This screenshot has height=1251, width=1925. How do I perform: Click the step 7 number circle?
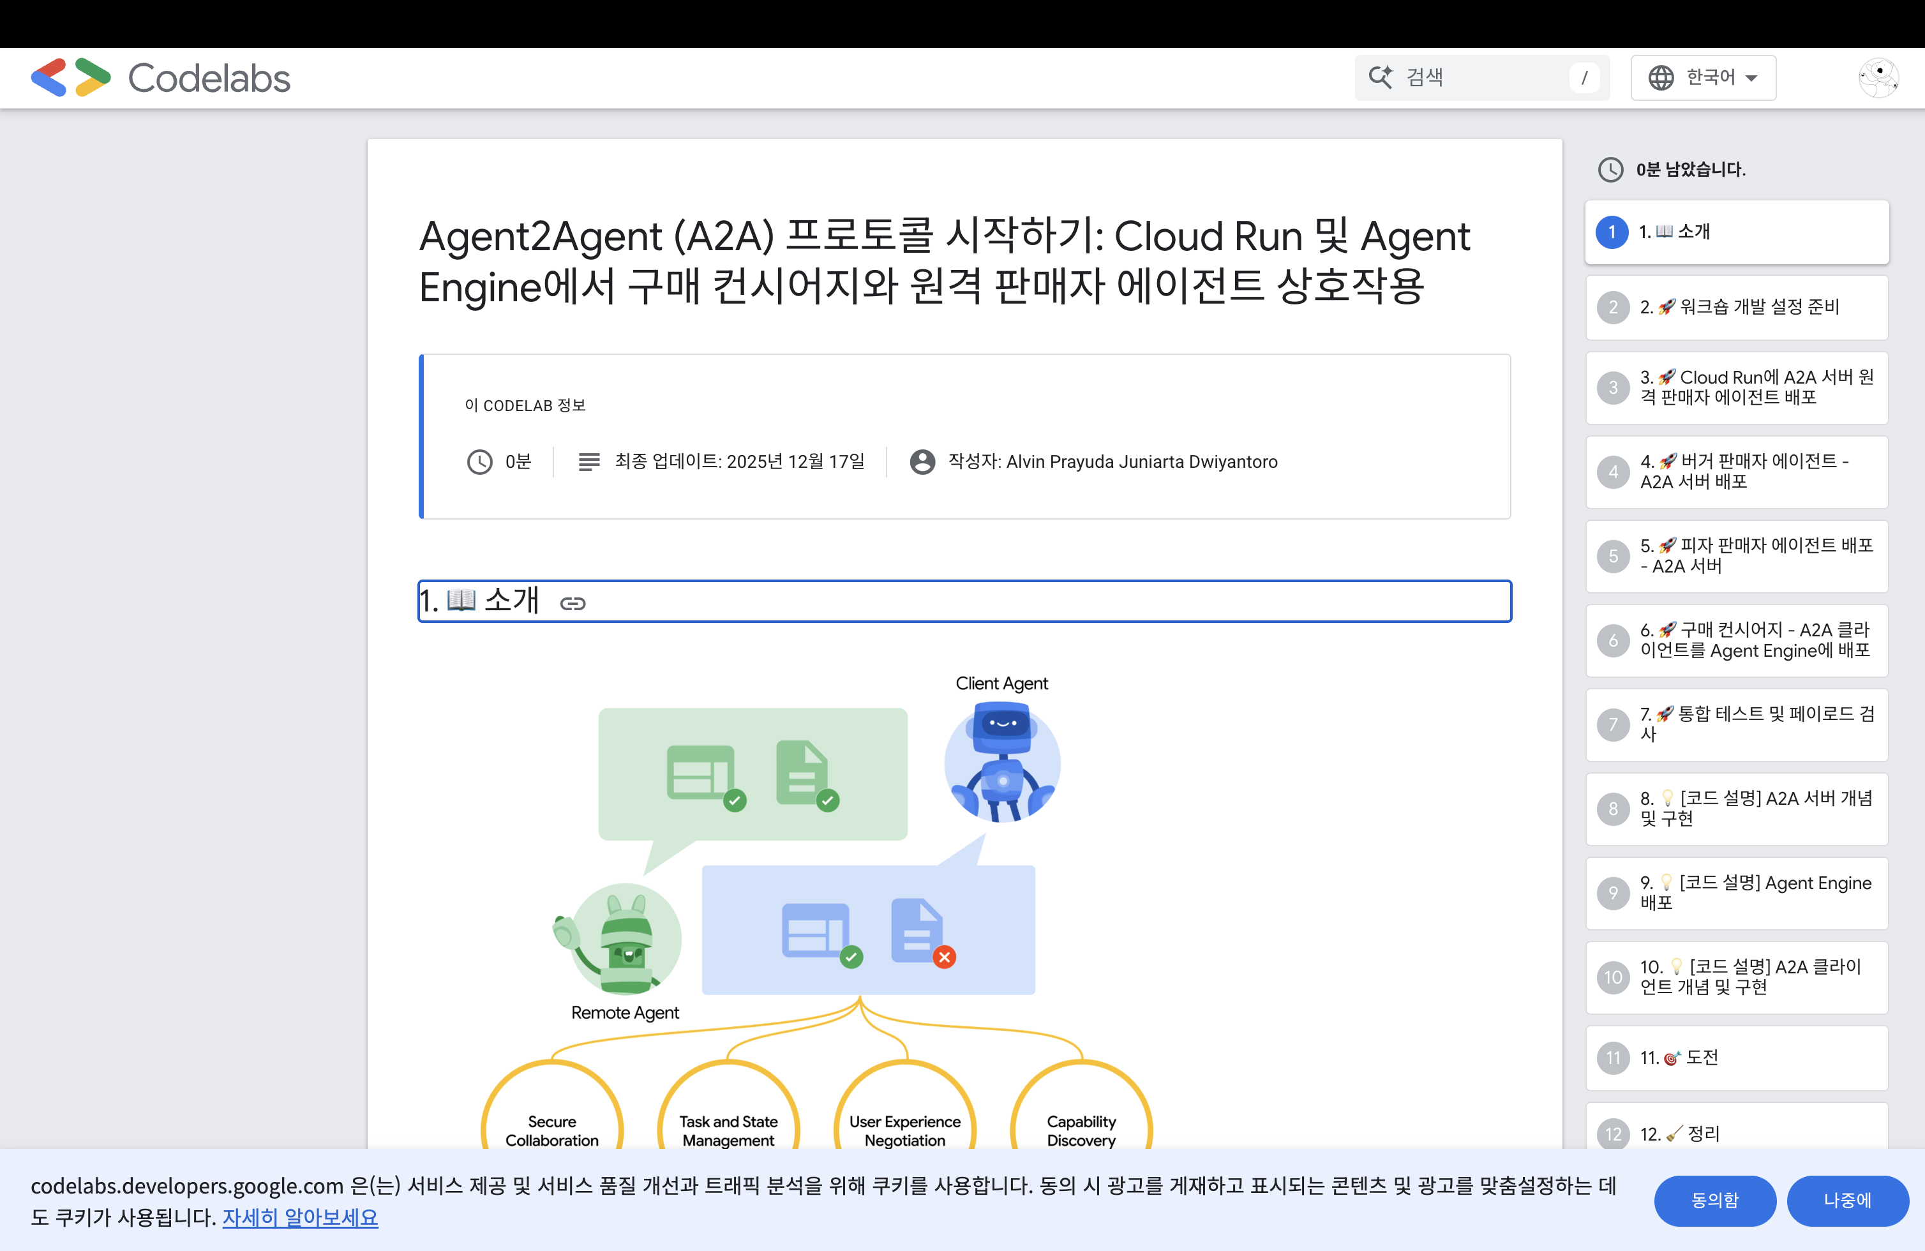(x=1613, y=724)
